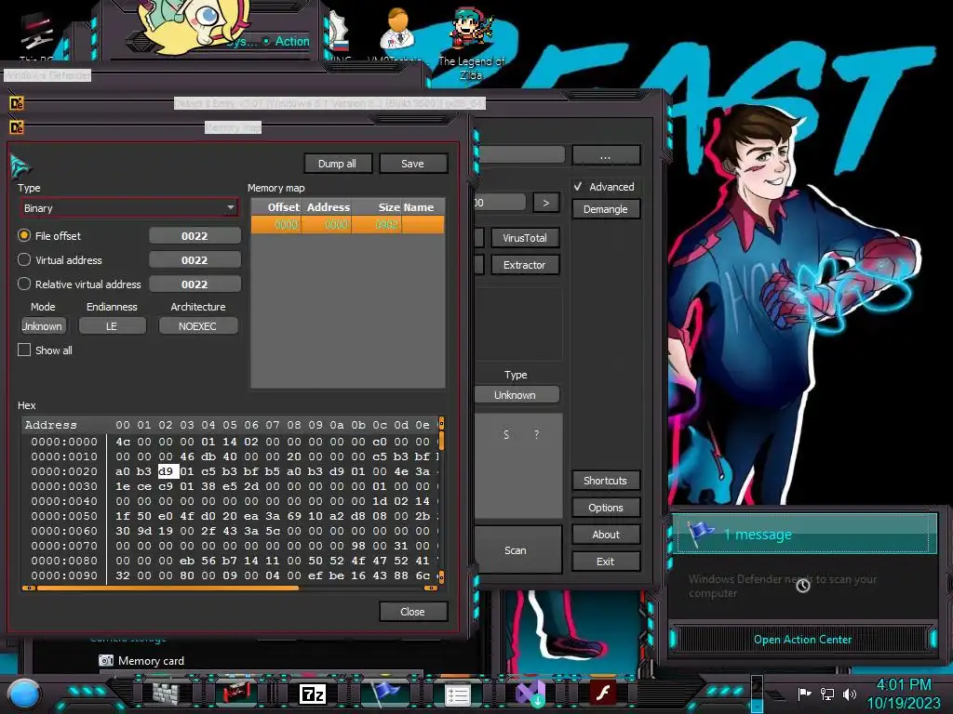953x714 pixels.
Task: Open the Visual Studio installer taskbar icon
Action: tap(530, 694)
